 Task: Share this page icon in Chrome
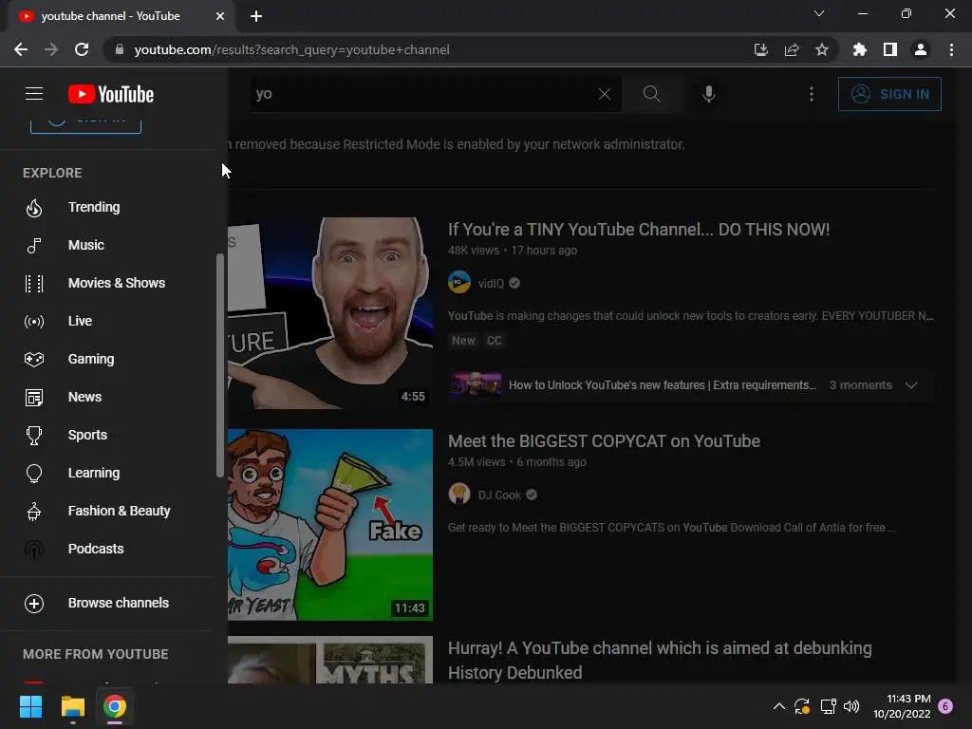point(792,49)
